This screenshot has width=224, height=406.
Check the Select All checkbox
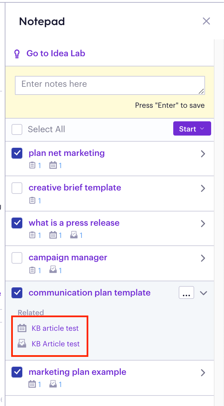[x=17, y=129]
